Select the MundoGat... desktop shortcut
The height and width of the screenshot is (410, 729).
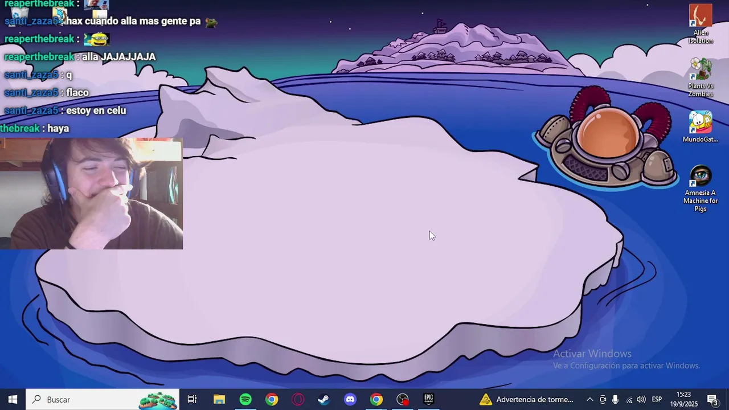pos(701,126)
